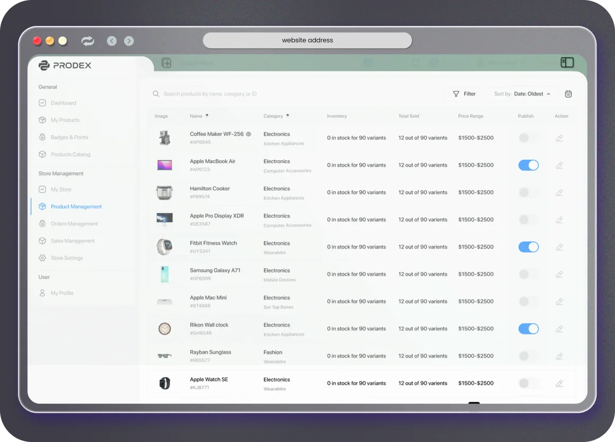Click the browser reload arrows icon
The height and width of the screenshot is (442, 615).
tap(87, 41)
